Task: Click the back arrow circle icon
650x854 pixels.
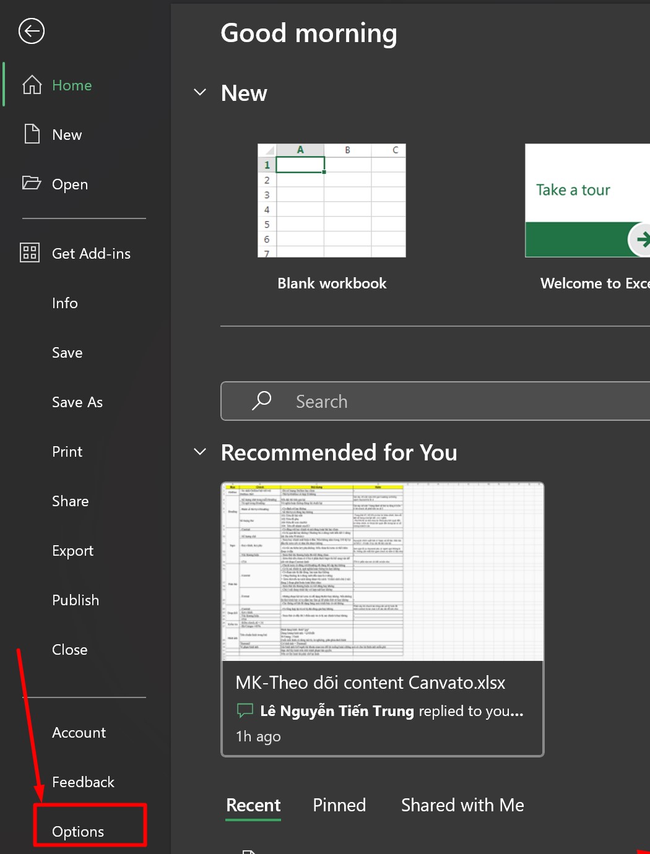Action: tap(32, 31)
